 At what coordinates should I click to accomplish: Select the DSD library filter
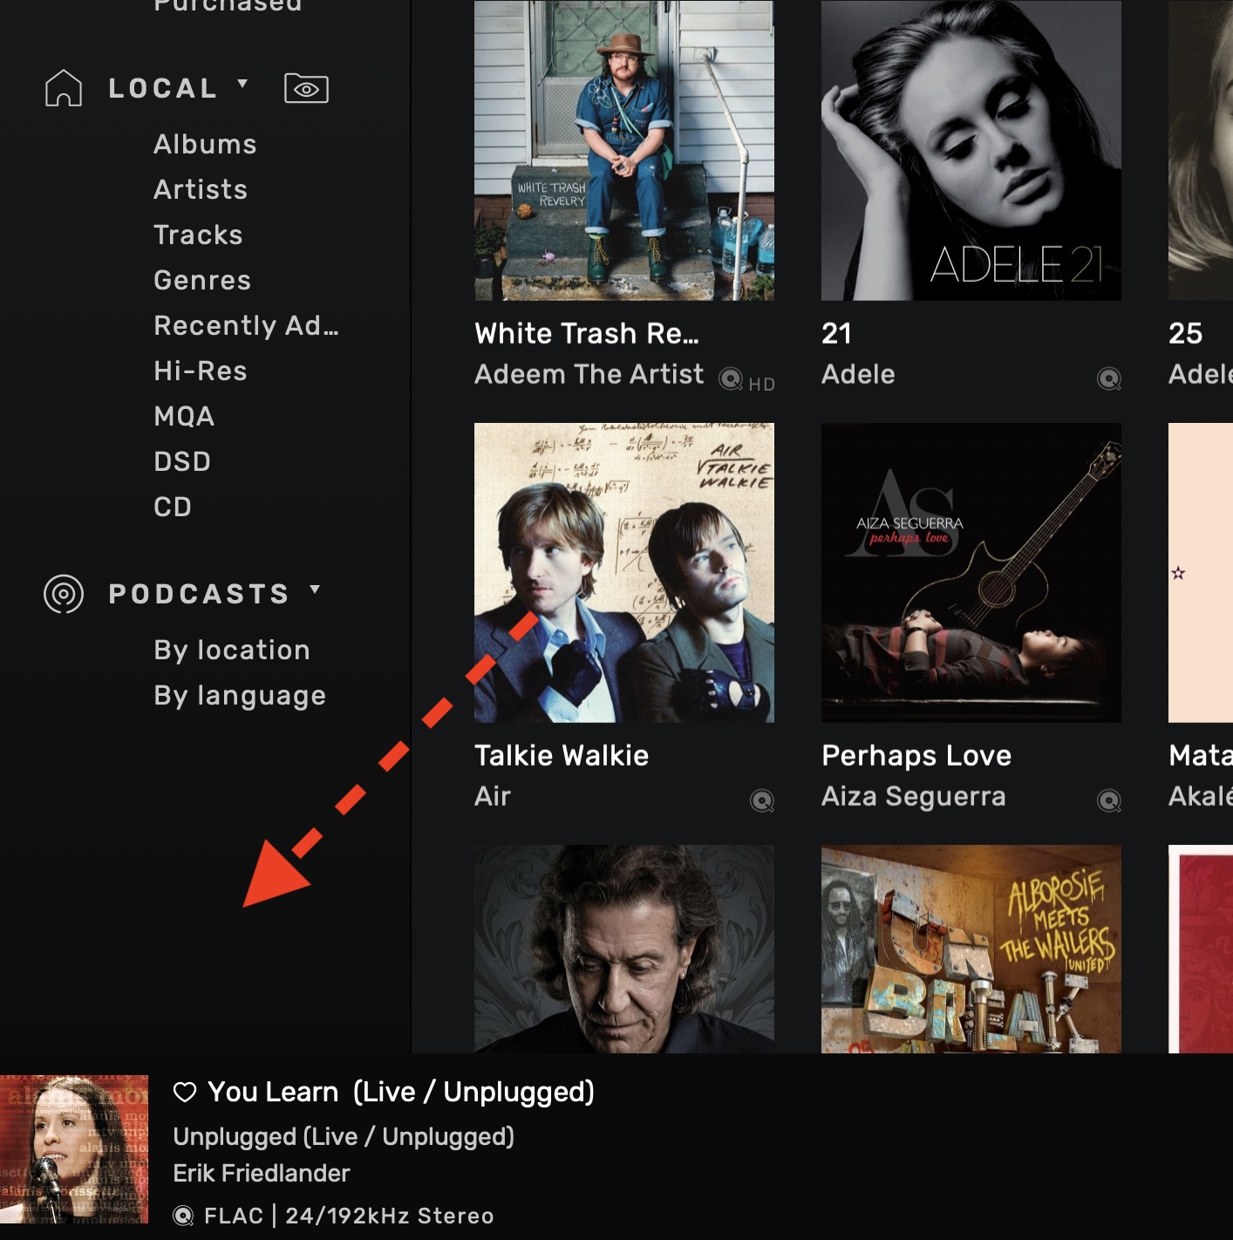182,461
